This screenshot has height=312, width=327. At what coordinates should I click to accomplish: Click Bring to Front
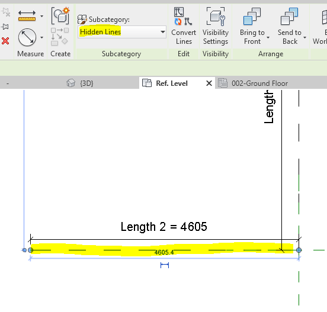252,26
